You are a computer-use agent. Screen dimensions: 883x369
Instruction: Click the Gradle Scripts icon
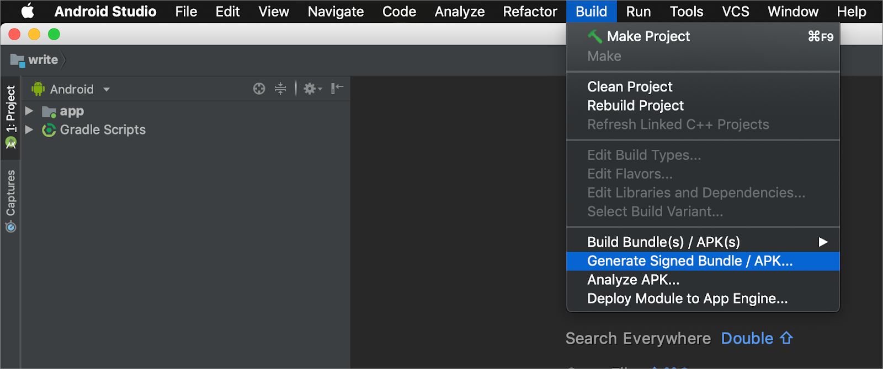coord(49,130)
